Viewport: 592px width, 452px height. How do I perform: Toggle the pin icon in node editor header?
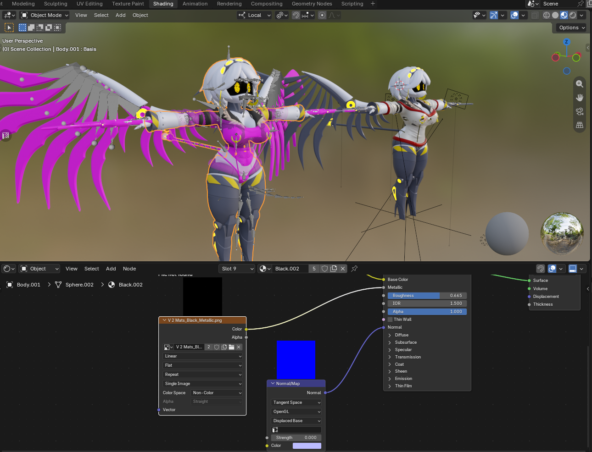tap(354, 269)
